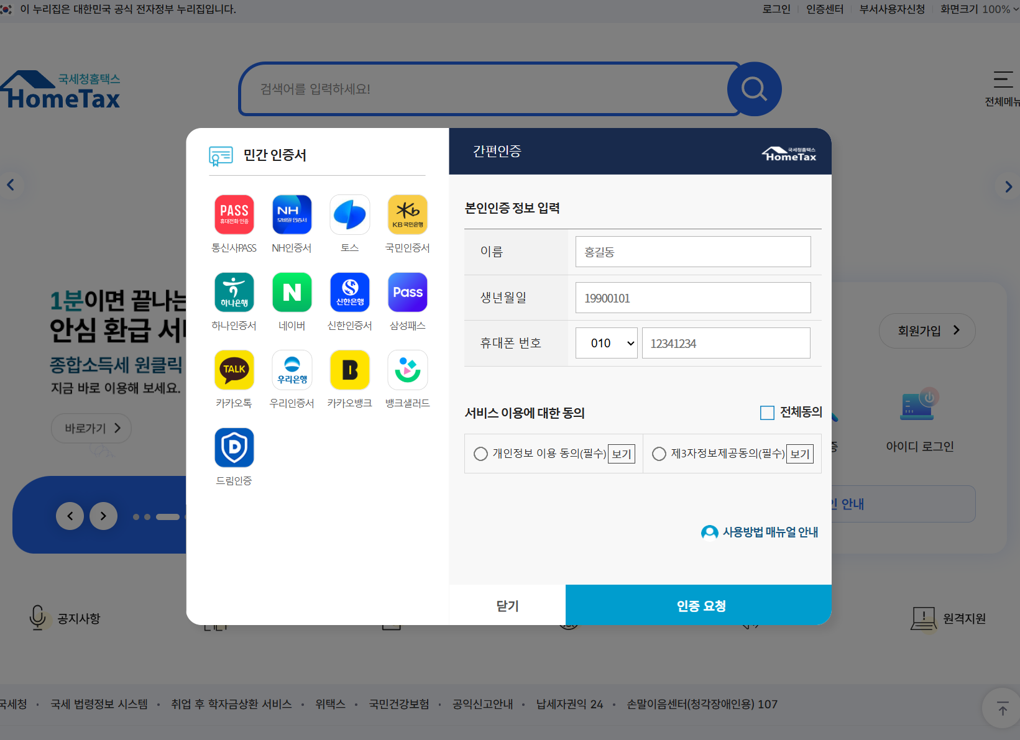
Task: Open 국세 법령정보 시스템 footer link
Action: click(99, 704)
